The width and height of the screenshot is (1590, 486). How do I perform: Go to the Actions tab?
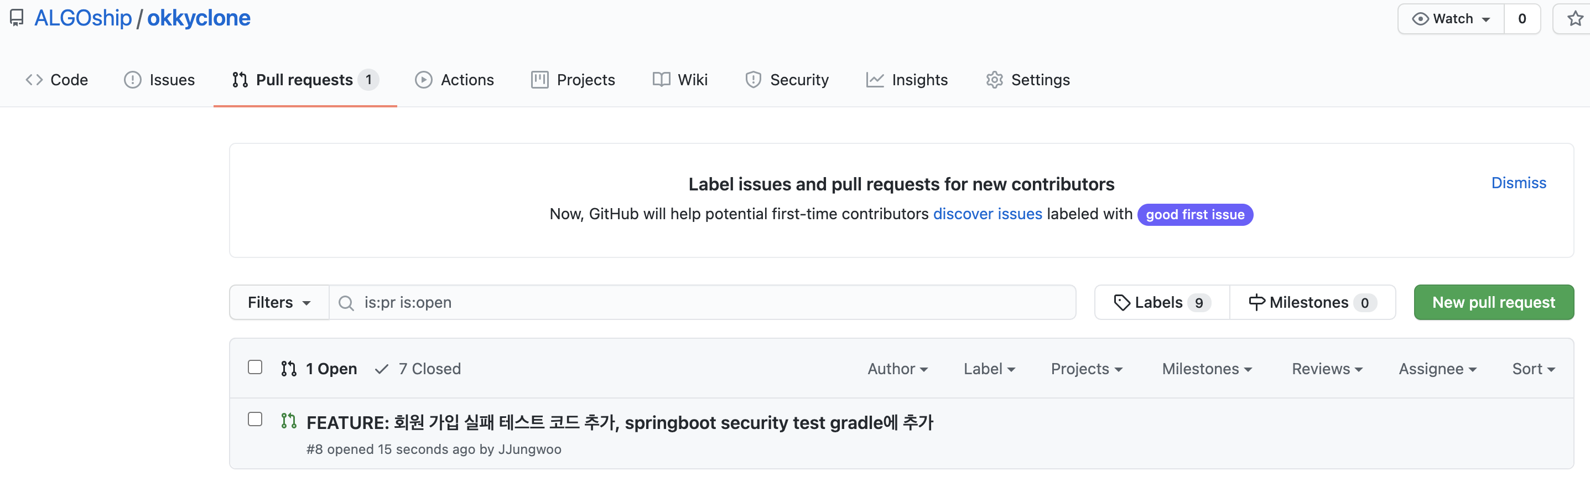(x=454, y=80)
